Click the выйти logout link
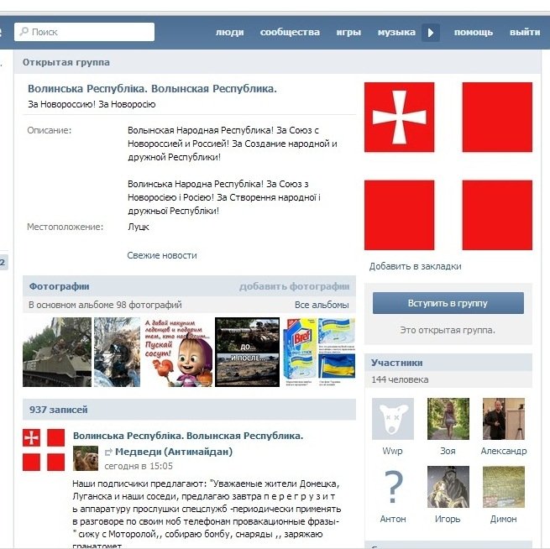 524,33
